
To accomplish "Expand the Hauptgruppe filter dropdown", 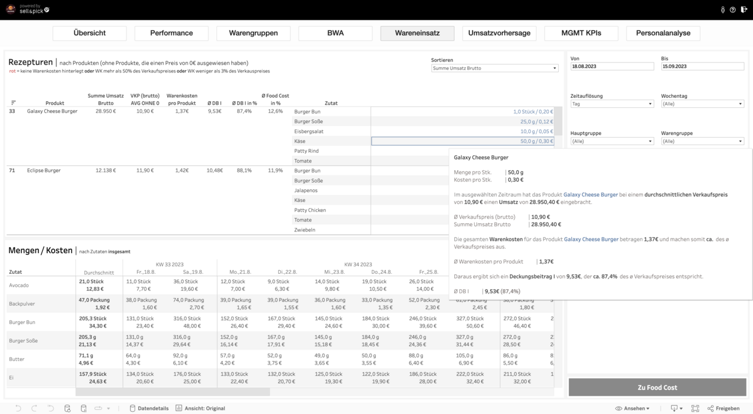I will (612, 141).
